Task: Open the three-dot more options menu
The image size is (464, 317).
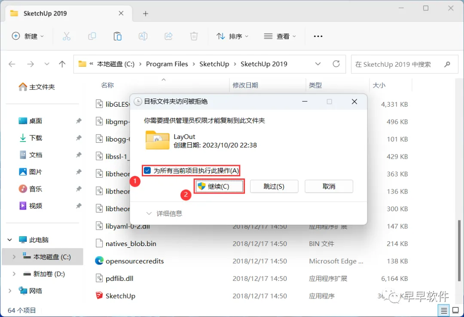Action: point(318,37)
